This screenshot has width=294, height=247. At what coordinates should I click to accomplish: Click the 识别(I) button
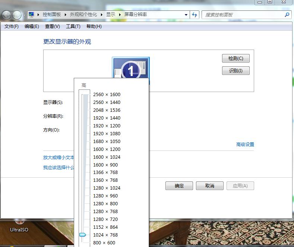pos(236,70)
